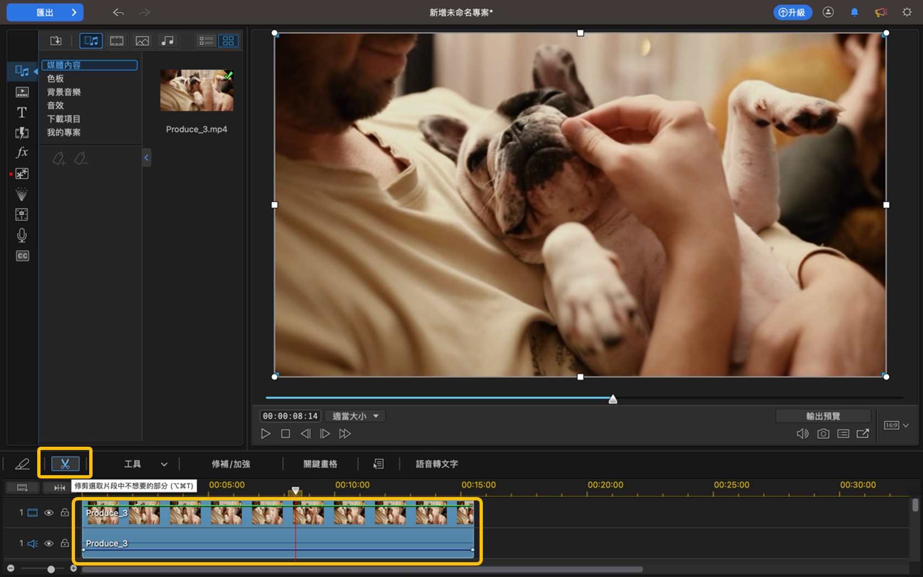This screenshot has height=577, width=923.
Task: Select the Produce_3.mp4 media thumbnail
Action: tap(197, 90)
